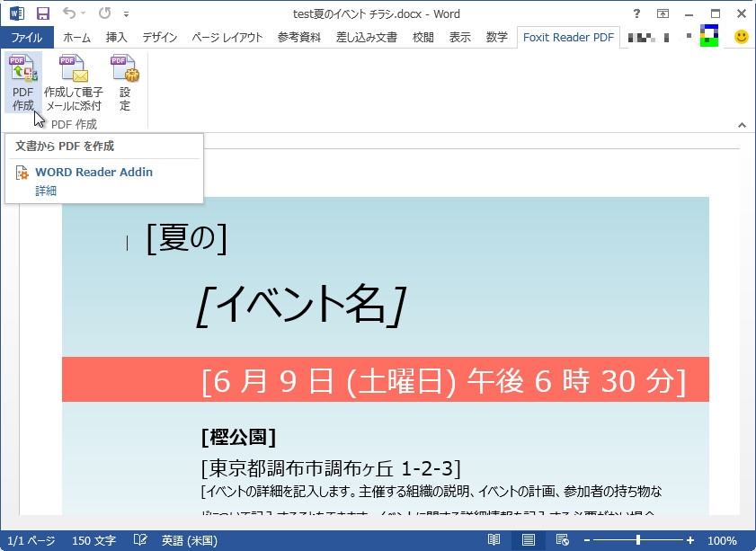Open Foxit PDF 設定 (settings) icon
Screen dimensions: 756x551
125,79
